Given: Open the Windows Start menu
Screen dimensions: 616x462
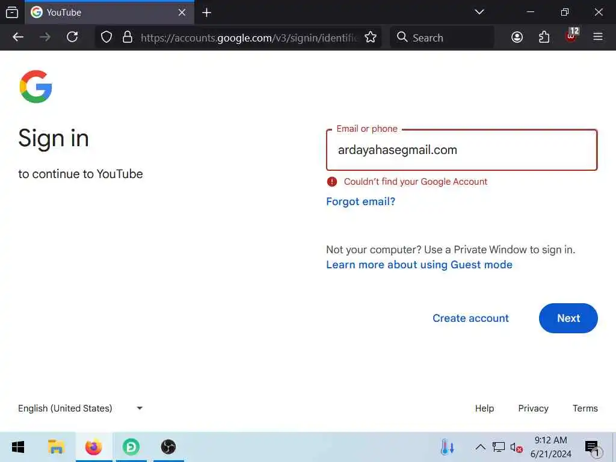Looking at the screenshot, I should [x=18, y=447].
